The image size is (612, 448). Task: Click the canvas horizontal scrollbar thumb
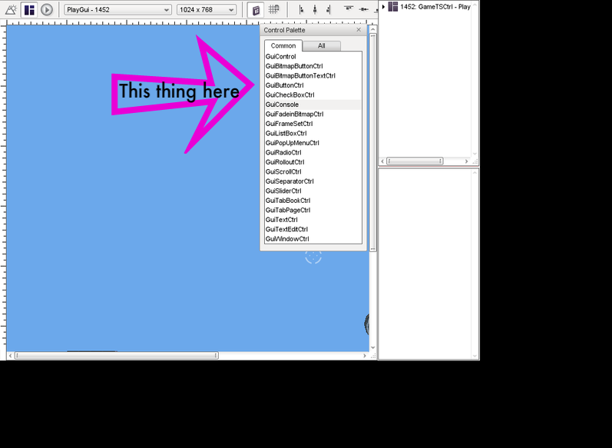(116, 356)
